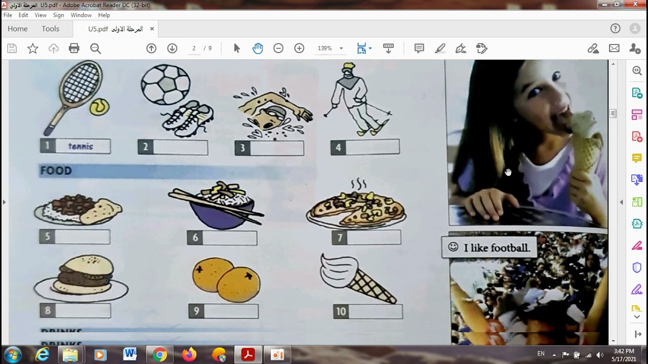Open Firefox from the taskbar

click(189, 355)
